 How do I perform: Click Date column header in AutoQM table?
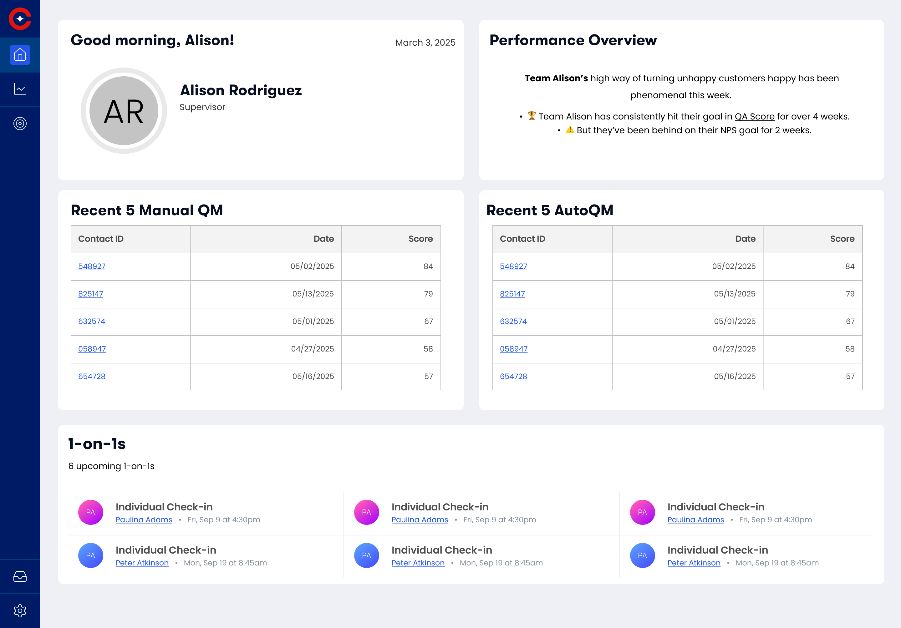click(x=745, y=239)
